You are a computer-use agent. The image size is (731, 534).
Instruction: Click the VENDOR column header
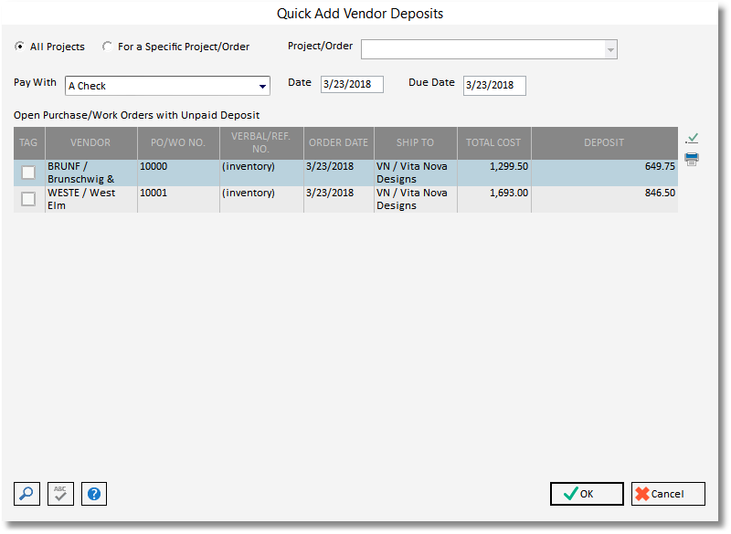(90, 142)
